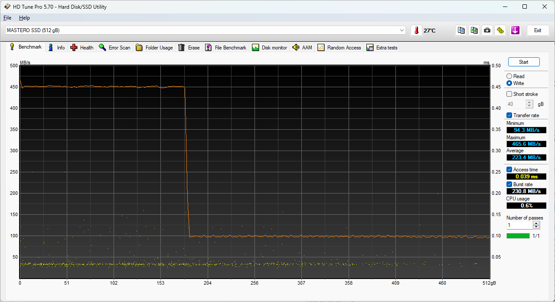Click the purple down-arrow minimize-to-tray icon
555x302 pixels.
515,30
